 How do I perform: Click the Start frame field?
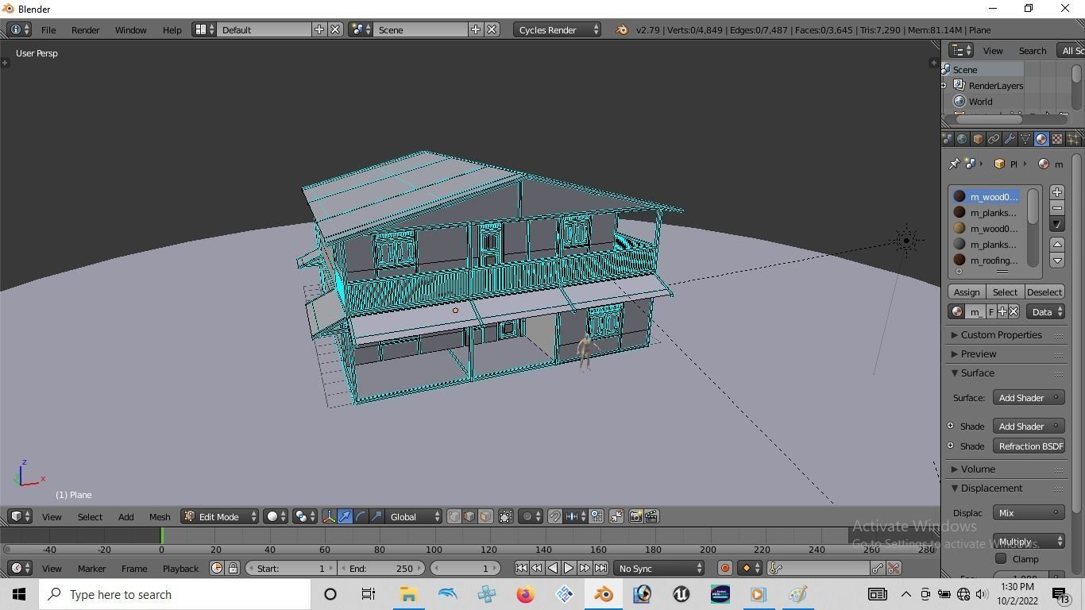[x=291, y=568]
